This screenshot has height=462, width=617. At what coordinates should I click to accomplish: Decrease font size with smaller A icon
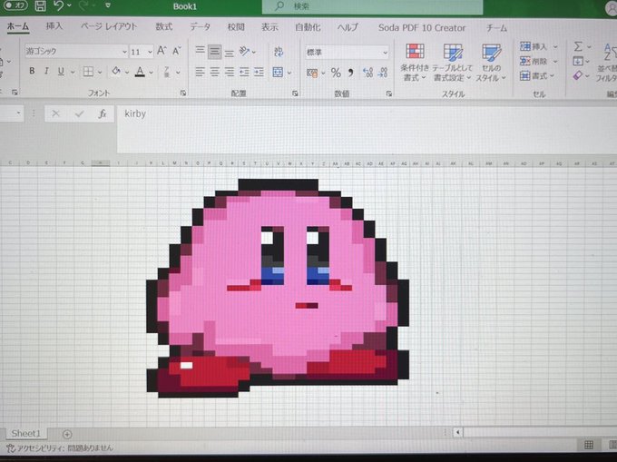[177, 51]
